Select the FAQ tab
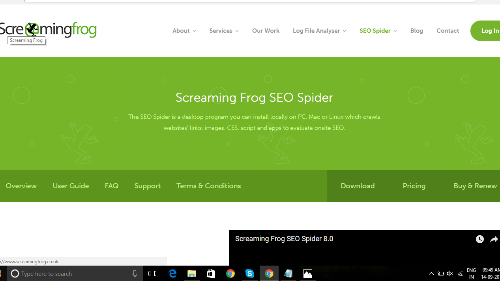The height and width of the screenshot is (281, 500). tap(112, 186)
